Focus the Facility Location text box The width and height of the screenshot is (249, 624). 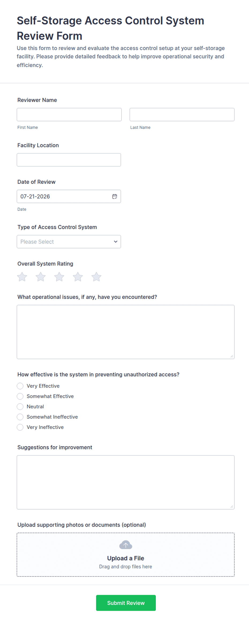69,160
